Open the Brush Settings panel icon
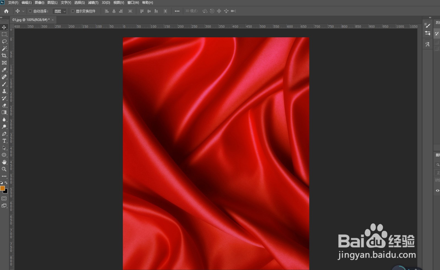The image size is (440, 270). 428,26
